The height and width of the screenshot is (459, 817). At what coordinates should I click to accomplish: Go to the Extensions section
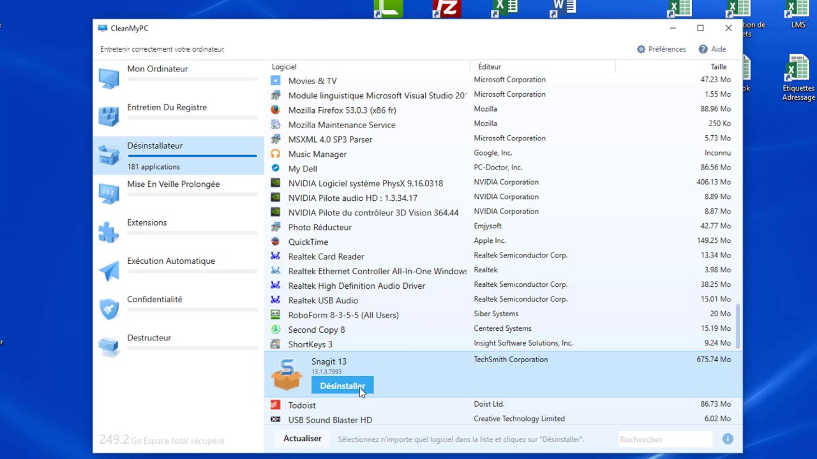pos(178,231)
